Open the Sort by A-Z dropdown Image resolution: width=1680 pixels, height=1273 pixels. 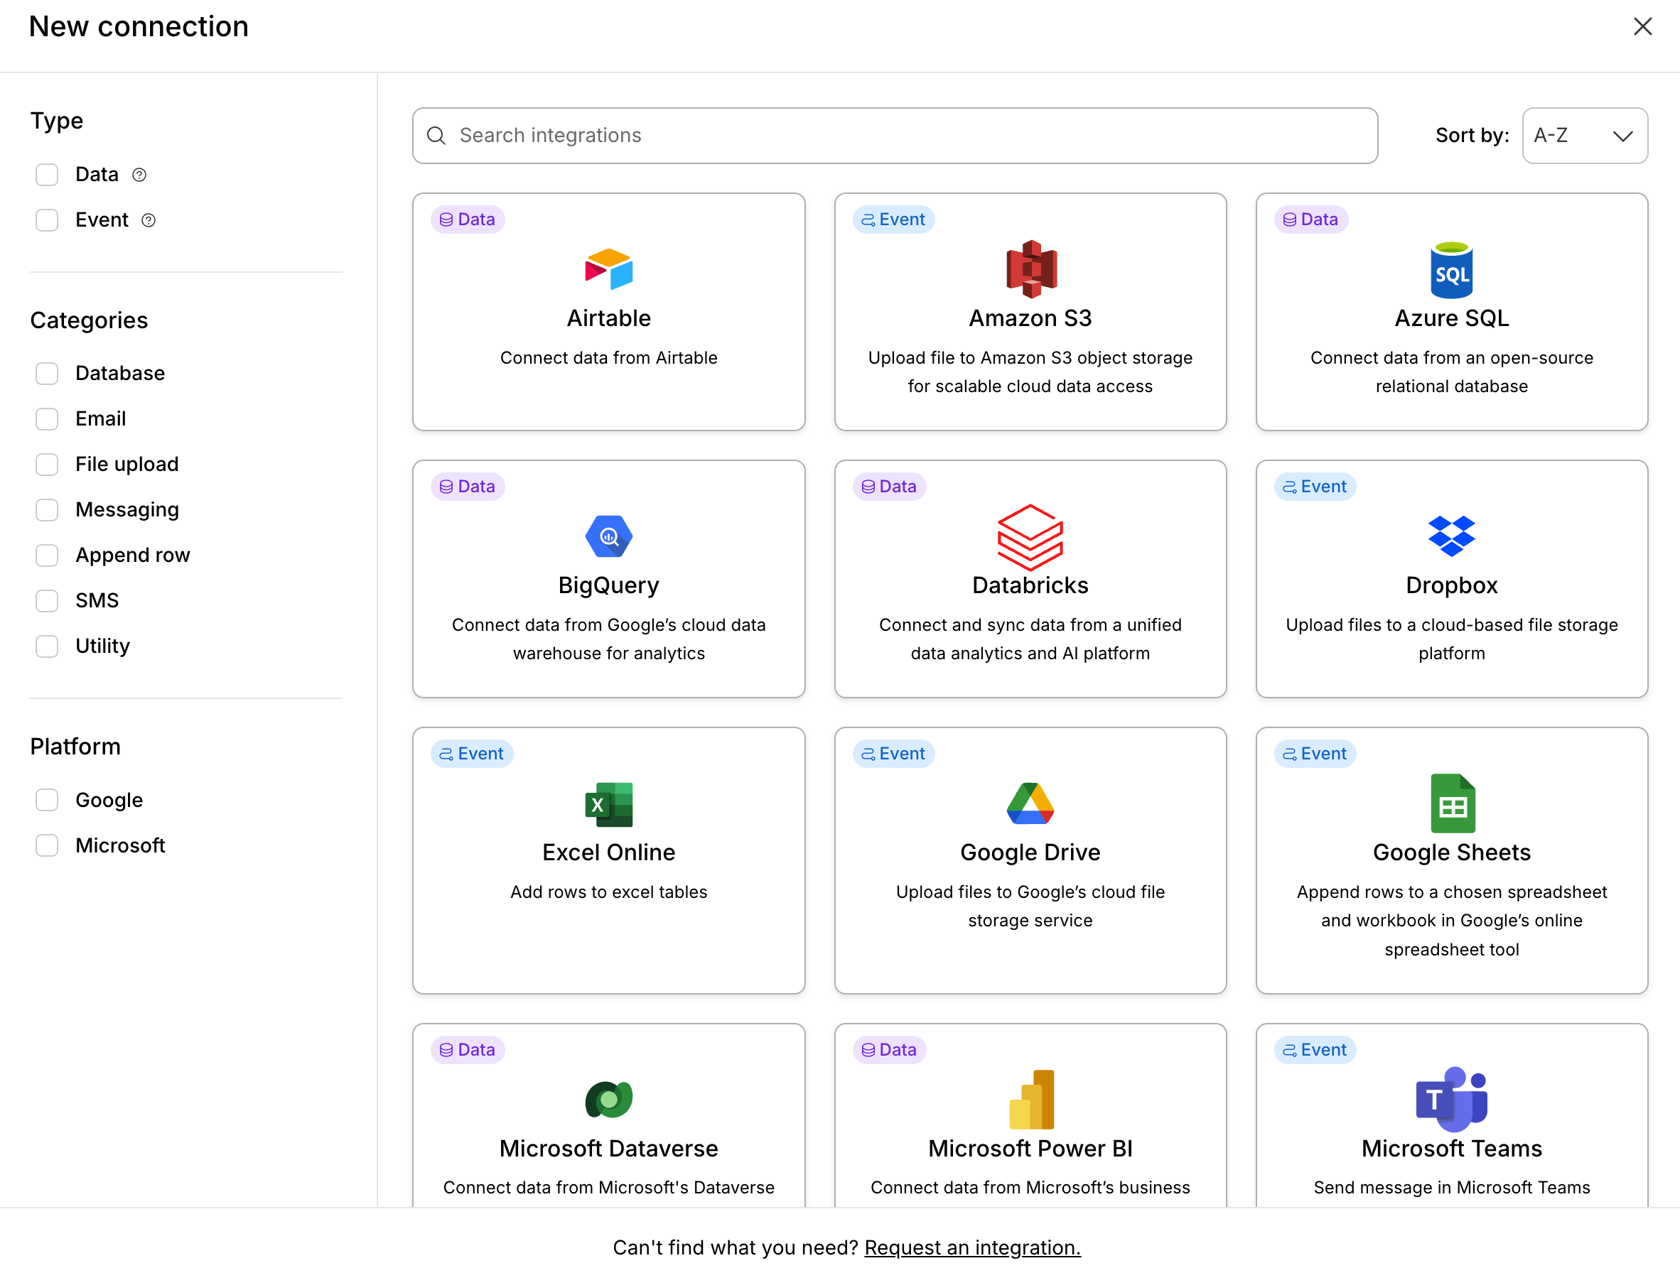(x=1584, y=136)
